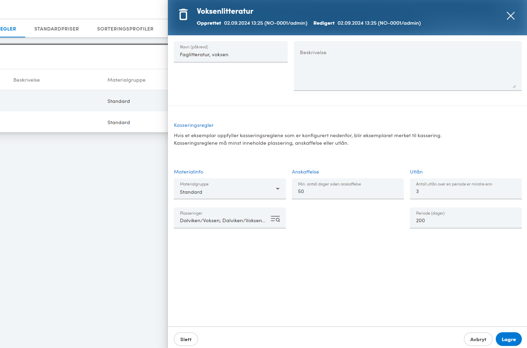This screenshot has height=348, width=527.
Task: Open the Plasseringer search list icon
Action: (275, 219)
